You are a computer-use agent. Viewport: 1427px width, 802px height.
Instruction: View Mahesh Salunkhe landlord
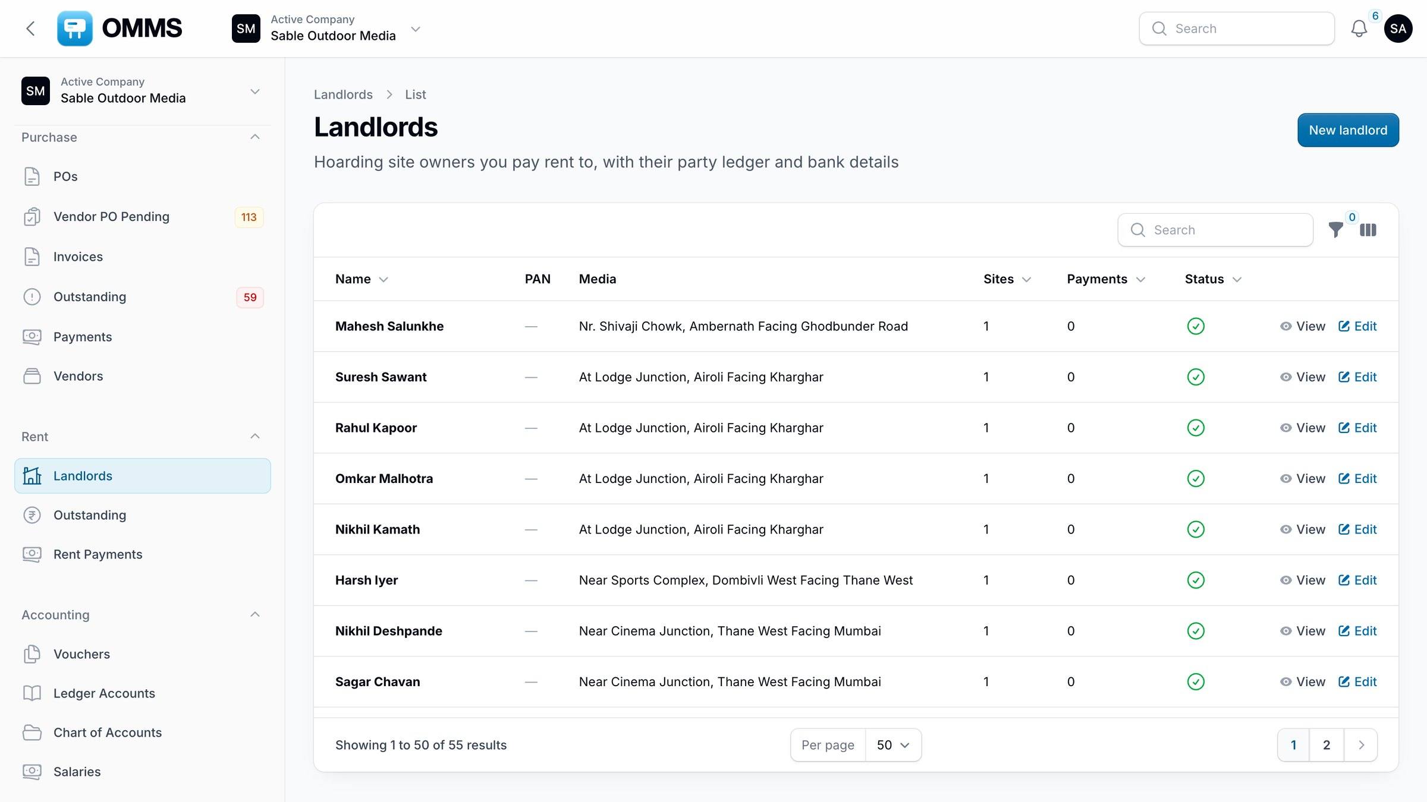click(x=1302, y=326)
